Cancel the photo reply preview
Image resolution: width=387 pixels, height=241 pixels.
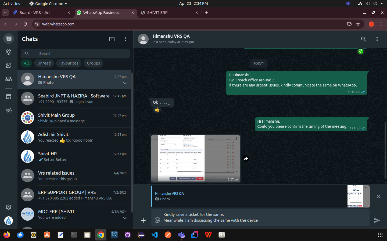378,196
